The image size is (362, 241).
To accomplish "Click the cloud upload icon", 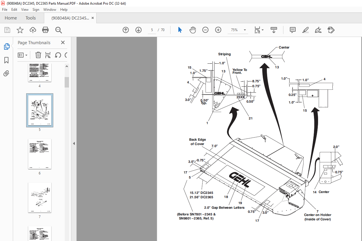I will 33,30.
